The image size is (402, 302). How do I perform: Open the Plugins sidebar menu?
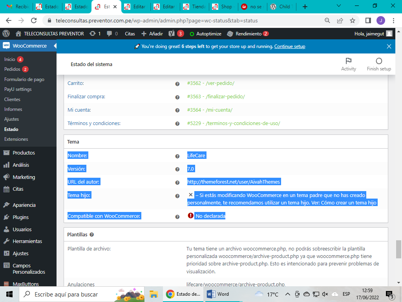click(21, 217)
